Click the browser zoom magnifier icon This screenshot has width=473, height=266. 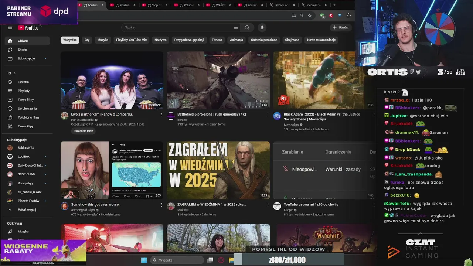click(x=302, y=16)
